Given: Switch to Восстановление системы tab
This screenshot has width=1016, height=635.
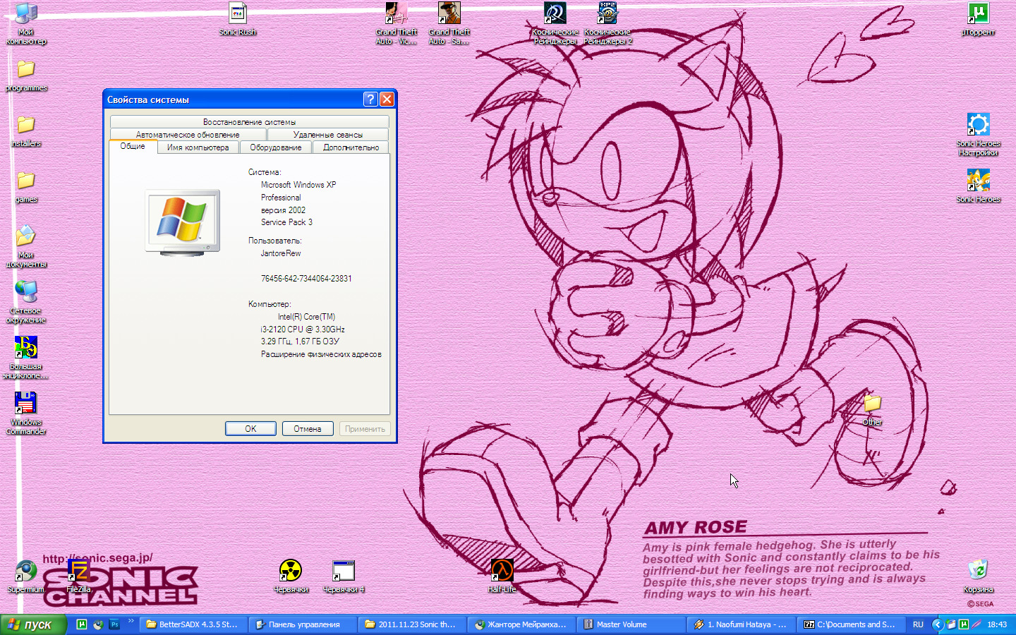Looking at the screenshot, I should (249, 122).
